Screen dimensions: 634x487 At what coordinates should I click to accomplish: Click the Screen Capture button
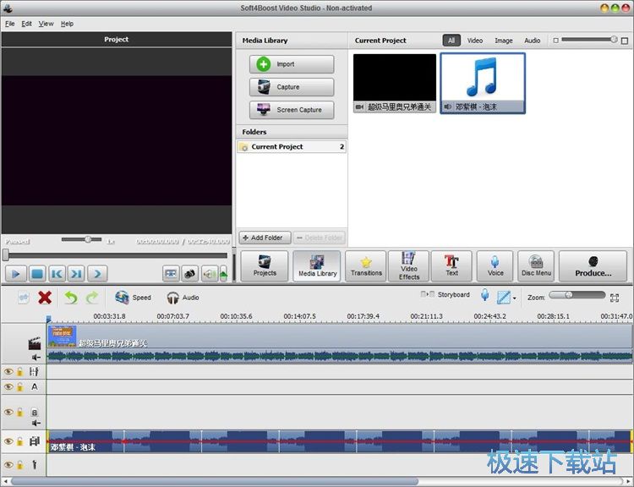(x=292, y=110)
